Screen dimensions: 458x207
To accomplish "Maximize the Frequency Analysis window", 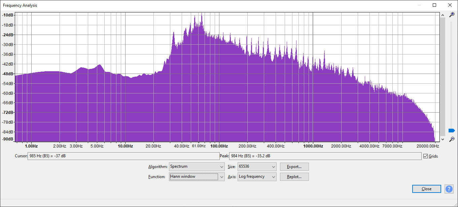I will click(434, 5).
